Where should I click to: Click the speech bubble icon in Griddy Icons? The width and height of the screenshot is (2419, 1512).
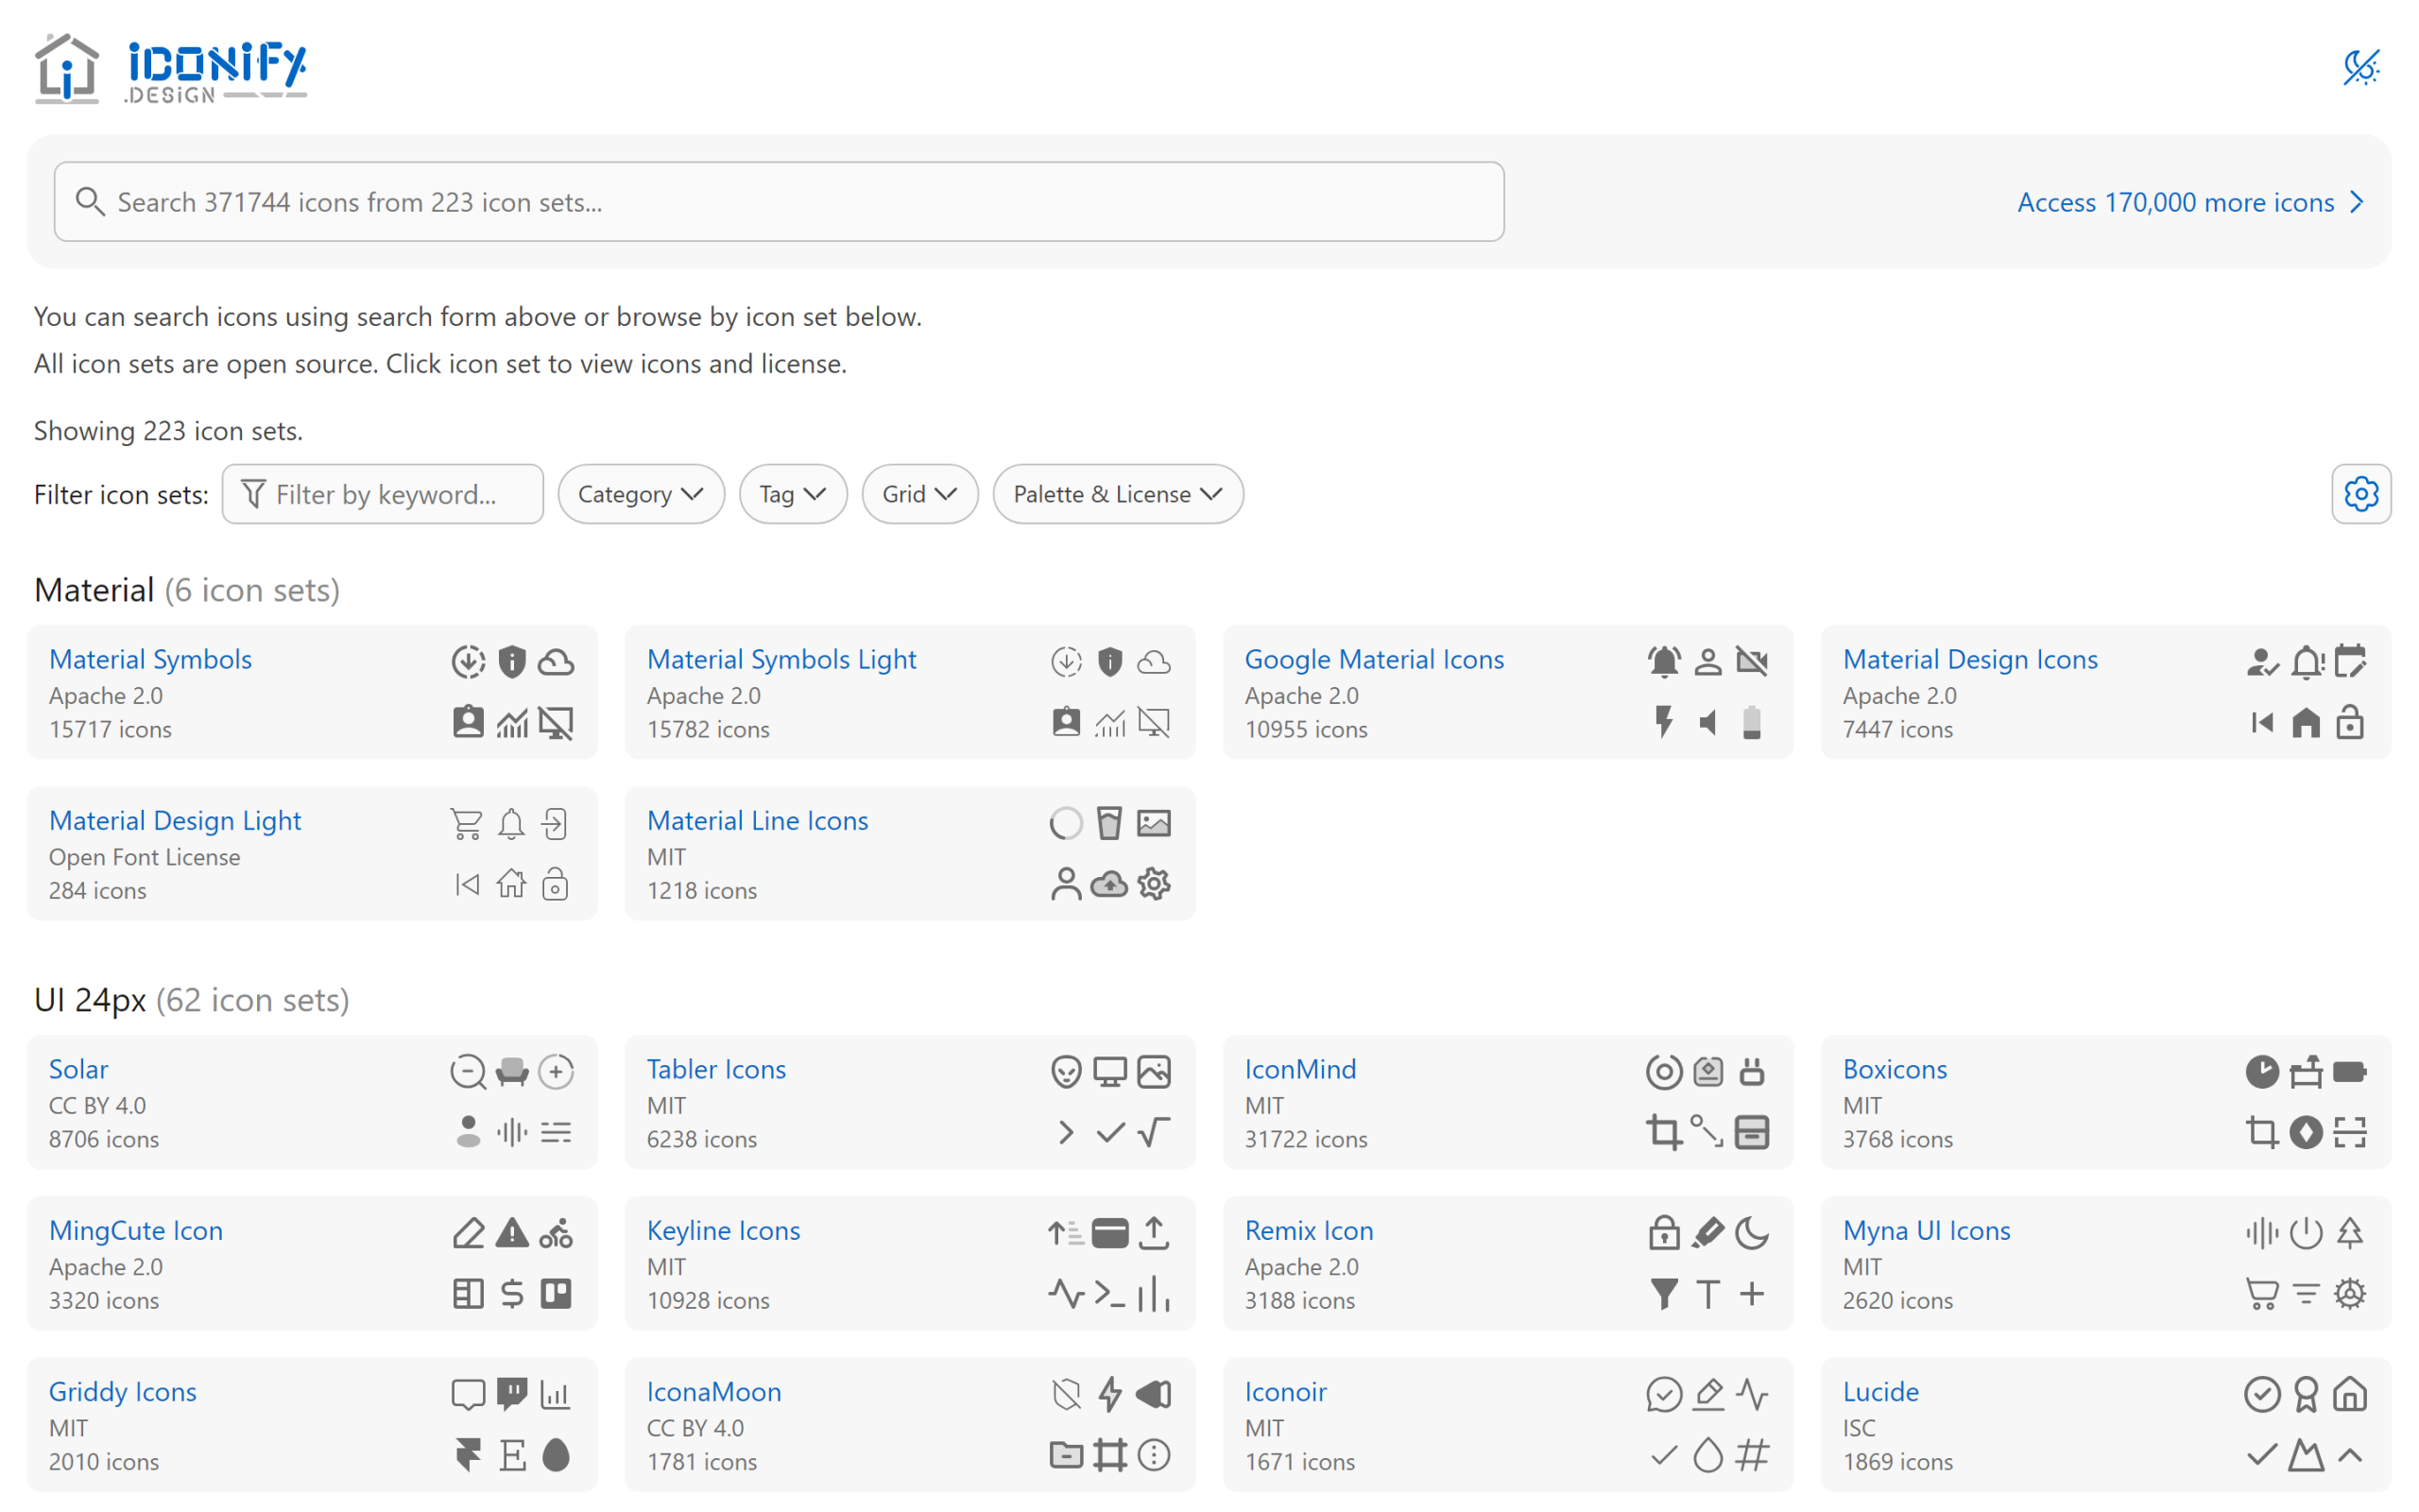click(467, 1394)
